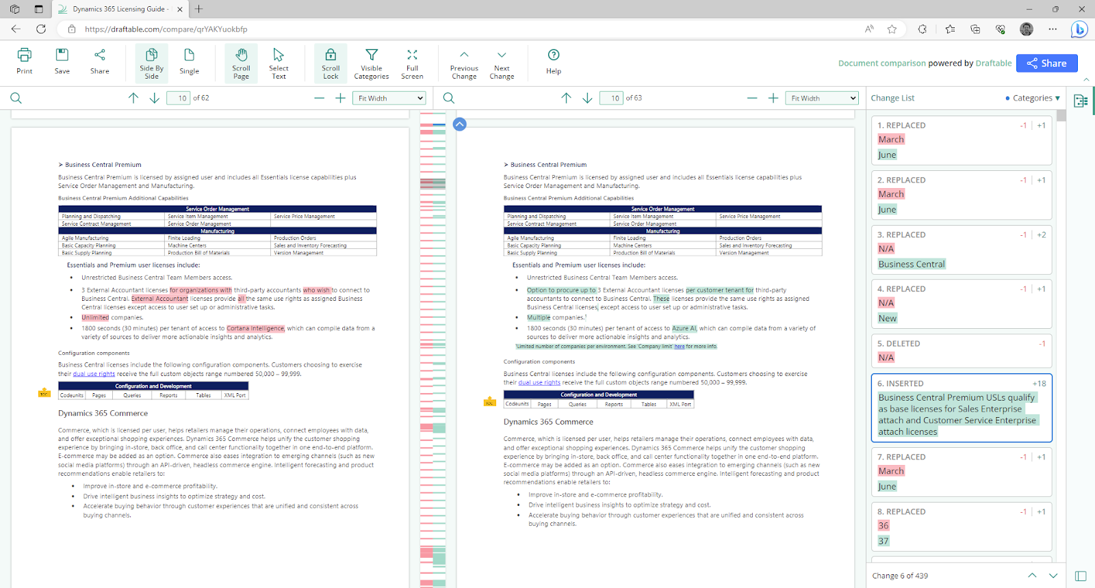The height and width of the screenshot is (588, 1095).
Task: Go to next page in left document
Action: coord(155,98)
